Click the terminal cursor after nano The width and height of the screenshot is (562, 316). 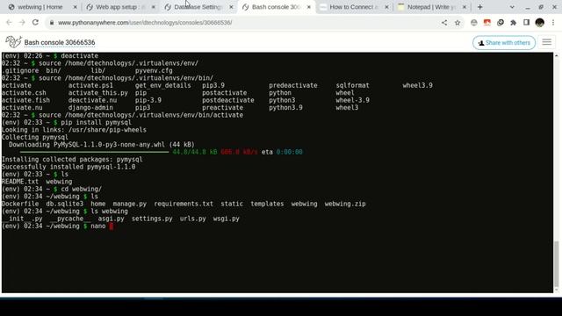click(x=112, y=226)
